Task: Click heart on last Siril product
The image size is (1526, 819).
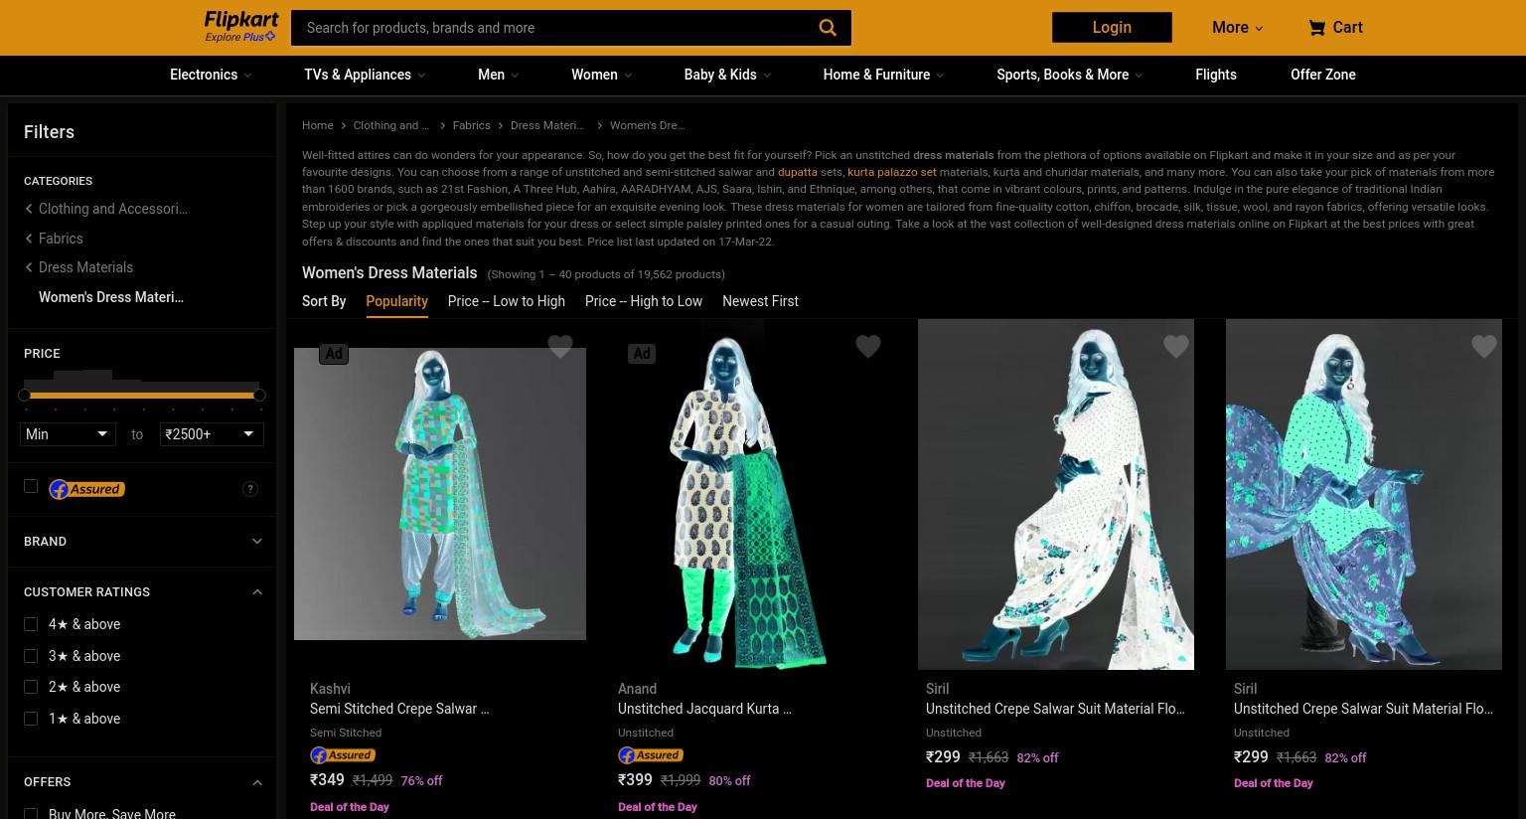Action: click(x=1484, y=346)
